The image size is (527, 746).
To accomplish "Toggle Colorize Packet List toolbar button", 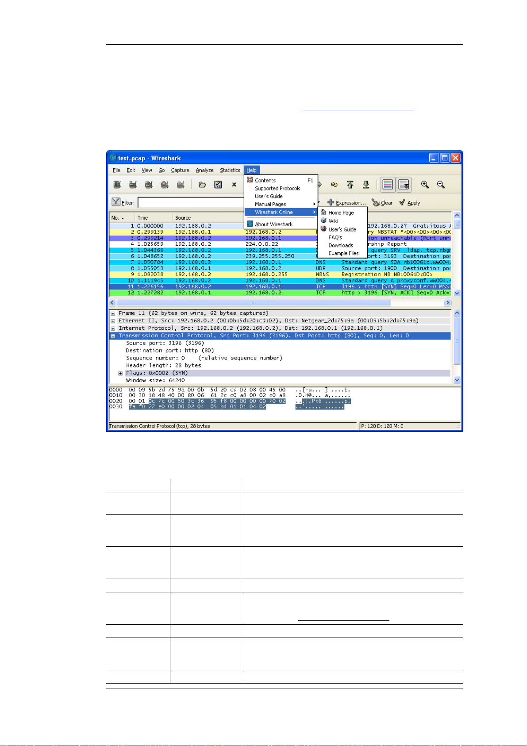I will tap(388, 185).
